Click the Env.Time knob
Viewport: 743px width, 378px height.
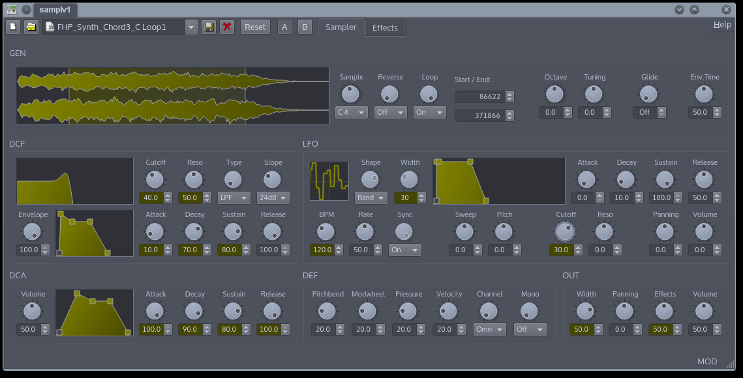point(704,94)
